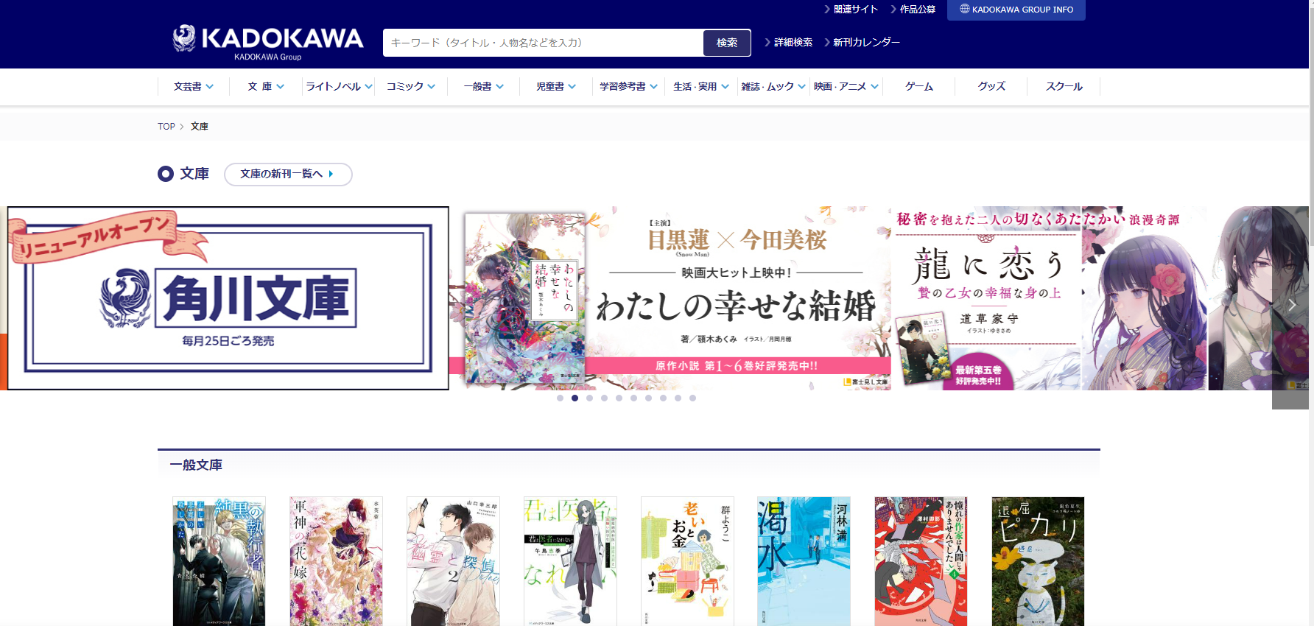Go to TOP breadcrumb link
The width and height of the screenshot is (1314, 626).
click(166, 127)
